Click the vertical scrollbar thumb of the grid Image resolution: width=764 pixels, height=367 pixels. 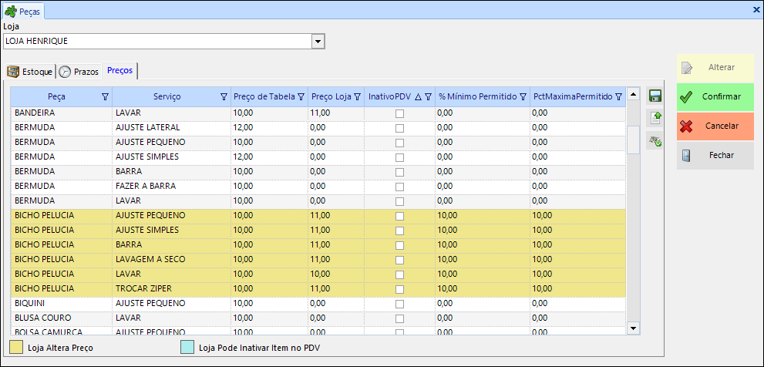click(633, 140)
